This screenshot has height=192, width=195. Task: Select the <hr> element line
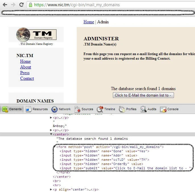click(57, 185)
